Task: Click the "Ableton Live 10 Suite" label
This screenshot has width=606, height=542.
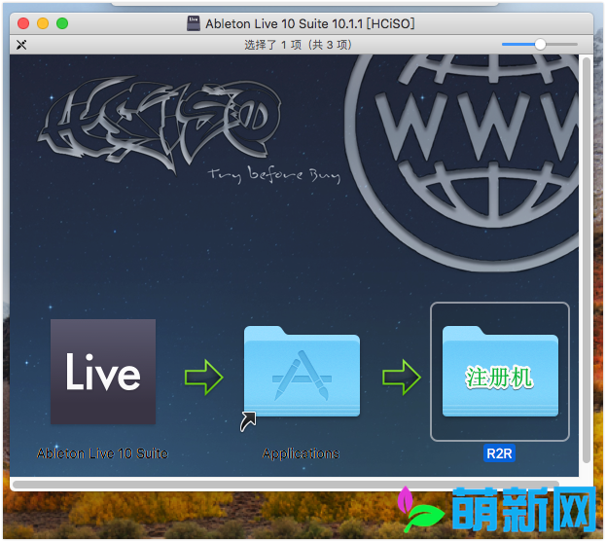Action: pyautogui.click(x=103, y=453)
